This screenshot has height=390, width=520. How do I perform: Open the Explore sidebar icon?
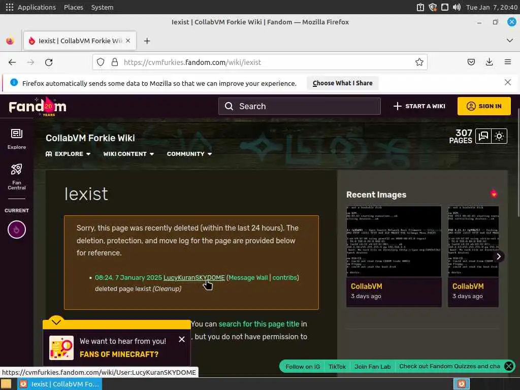pyautogui.click(x=17, y=139)
